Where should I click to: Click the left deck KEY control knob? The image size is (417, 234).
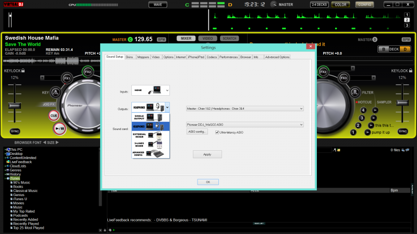(x=56, y=93)
